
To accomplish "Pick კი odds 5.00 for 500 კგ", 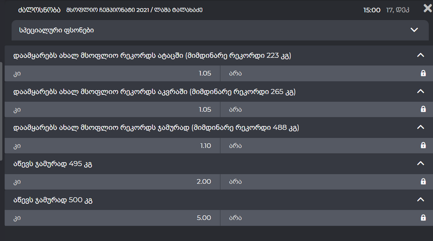I will pos(112,218).
